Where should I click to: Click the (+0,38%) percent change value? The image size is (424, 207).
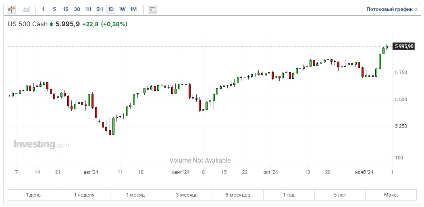pos(114,24)
